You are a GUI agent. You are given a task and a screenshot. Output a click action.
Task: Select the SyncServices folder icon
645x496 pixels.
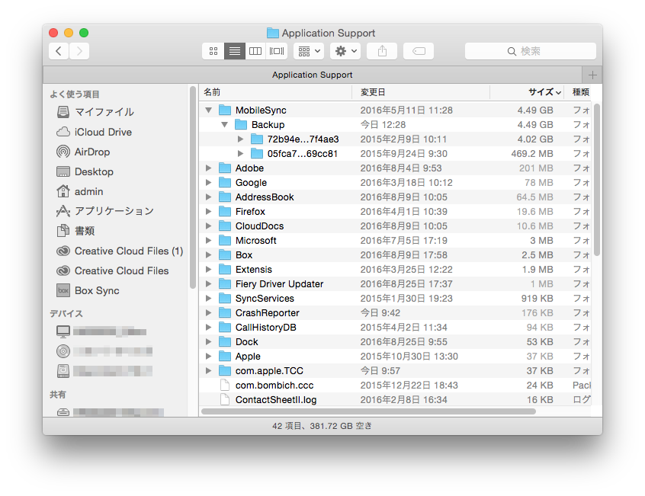(225, 299)
